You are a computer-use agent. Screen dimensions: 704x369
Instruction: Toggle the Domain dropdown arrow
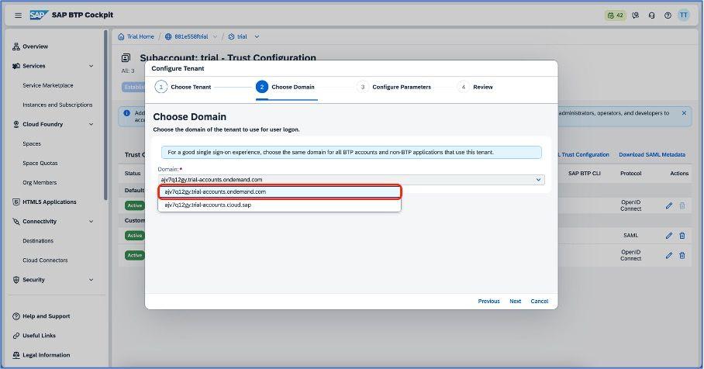tap(538, 180)
